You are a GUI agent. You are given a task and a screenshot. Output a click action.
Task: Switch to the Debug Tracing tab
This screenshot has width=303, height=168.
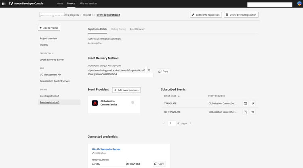pyautogui.click(x=118, y=29)
